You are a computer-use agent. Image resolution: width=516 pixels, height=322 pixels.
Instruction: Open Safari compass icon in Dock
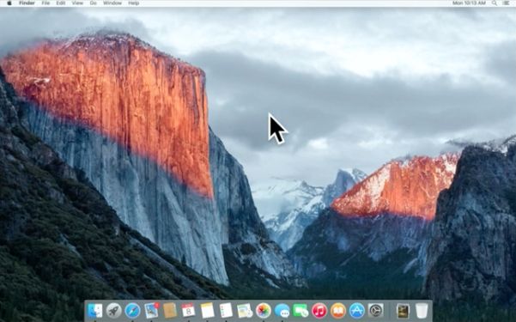point(132,311)
